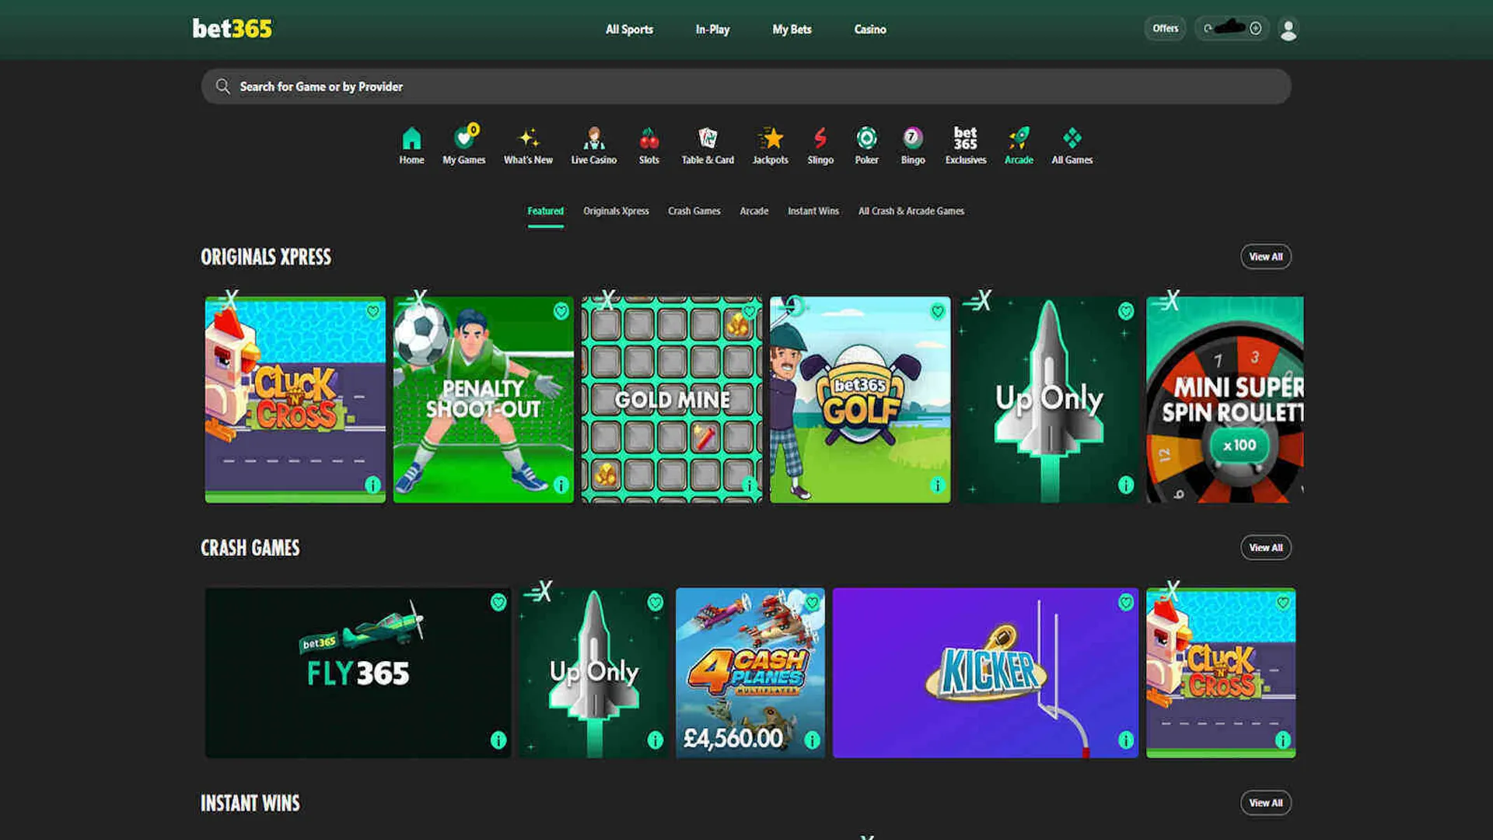Viewport: 1493px width, 840px height.
Task: Open the Bingo section
Action: point(912,140)
